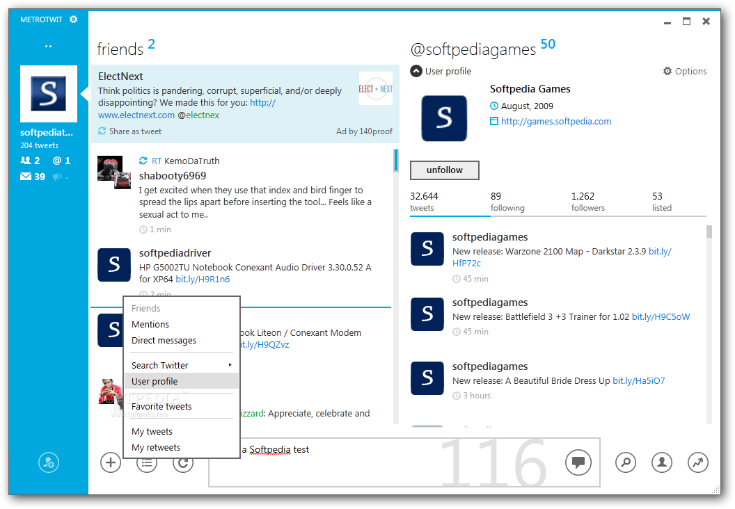Open the user profile person icon

click(x=662, y=462)
